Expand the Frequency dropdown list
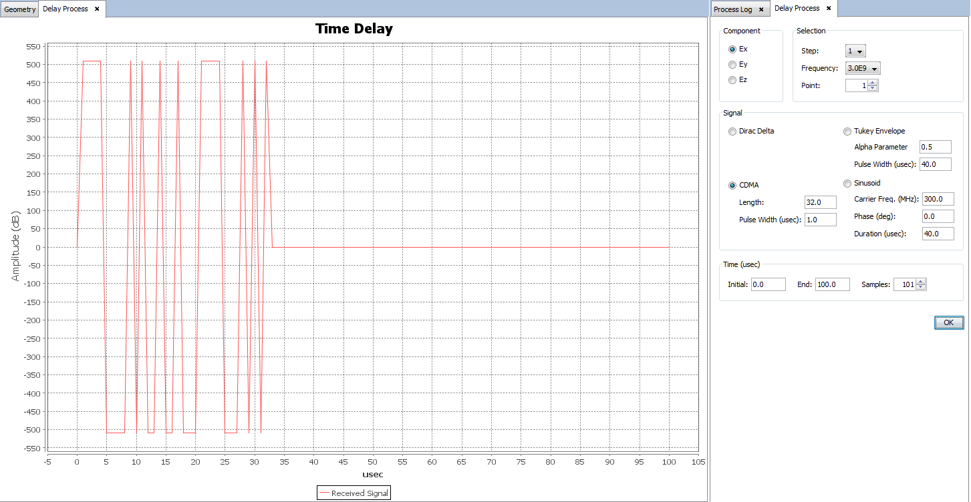 point(863,68)
